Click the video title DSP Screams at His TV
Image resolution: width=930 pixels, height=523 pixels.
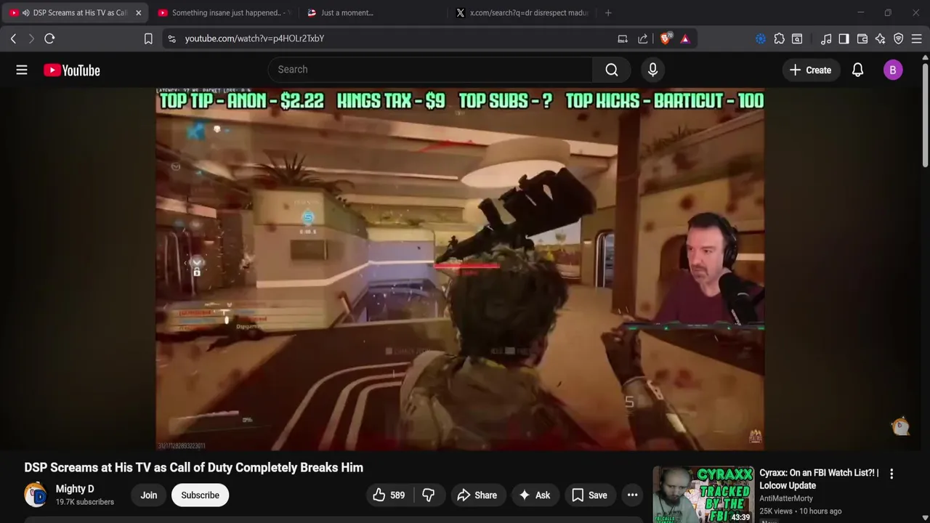pyautogui.click(x=193, y=468)
